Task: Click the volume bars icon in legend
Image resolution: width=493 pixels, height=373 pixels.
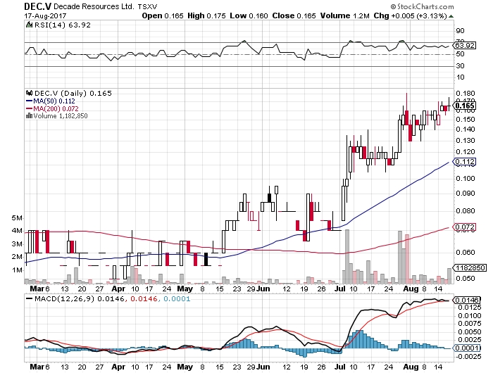Action: [x=30, y=115]
